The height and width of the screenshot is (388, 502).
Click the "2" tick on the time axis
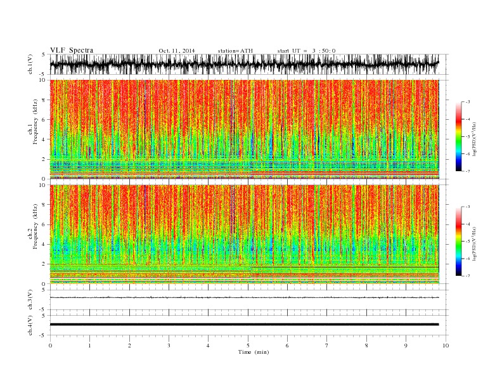(x=129, y=346)
